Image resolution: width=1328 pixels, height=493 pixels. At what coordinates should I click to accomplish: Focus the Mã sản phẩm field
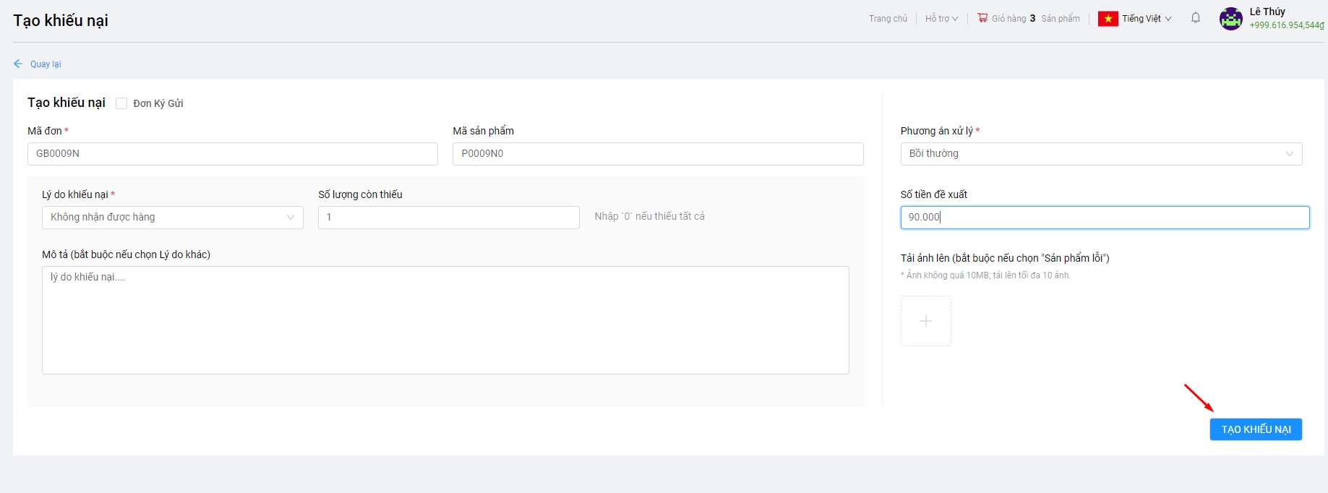click(x=657, y=154)
